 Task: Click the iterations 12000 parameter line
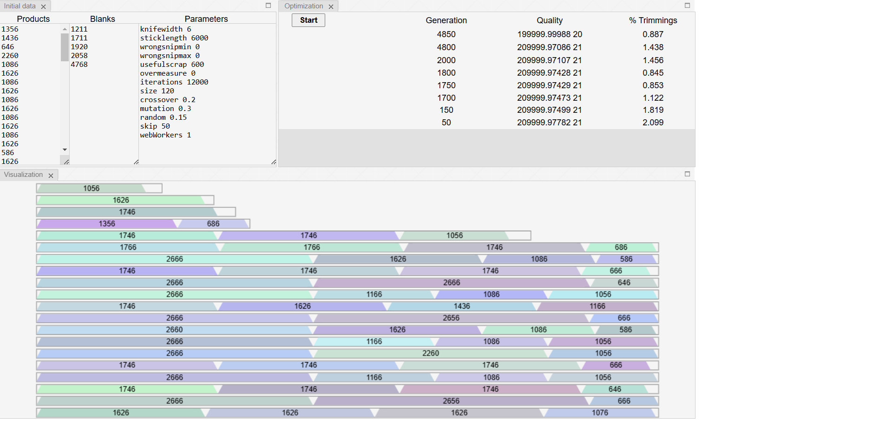pyautogui.click(x=174, y=82)
